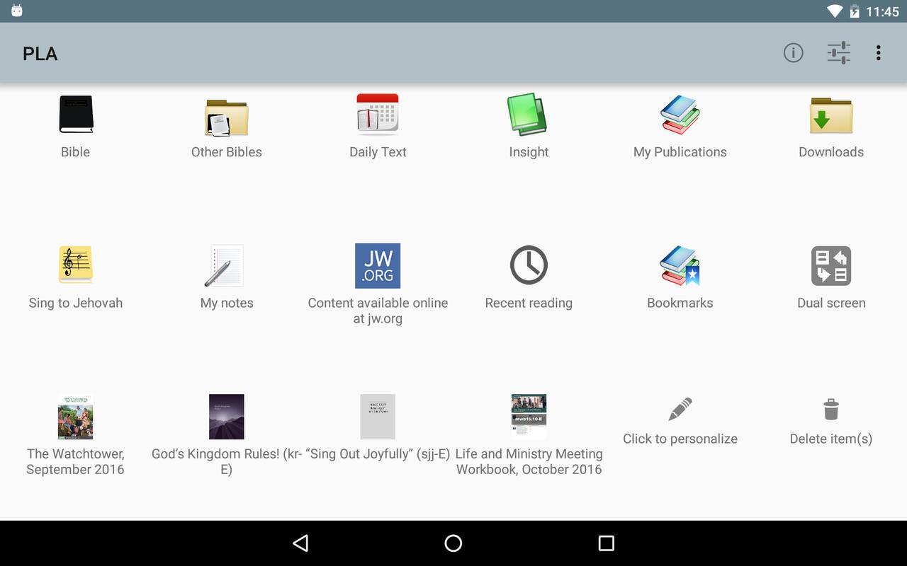This screenshot has width=907, height=566.
Task: Tap the battery status bar icon
Action: coord(854,11)
